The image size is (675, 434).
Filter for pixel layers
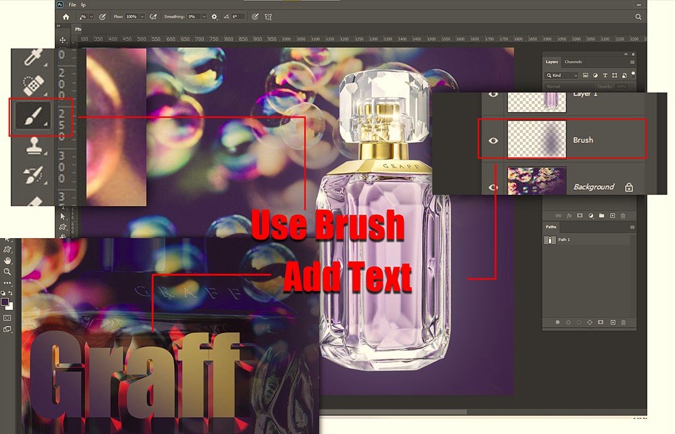pos(586,75)
